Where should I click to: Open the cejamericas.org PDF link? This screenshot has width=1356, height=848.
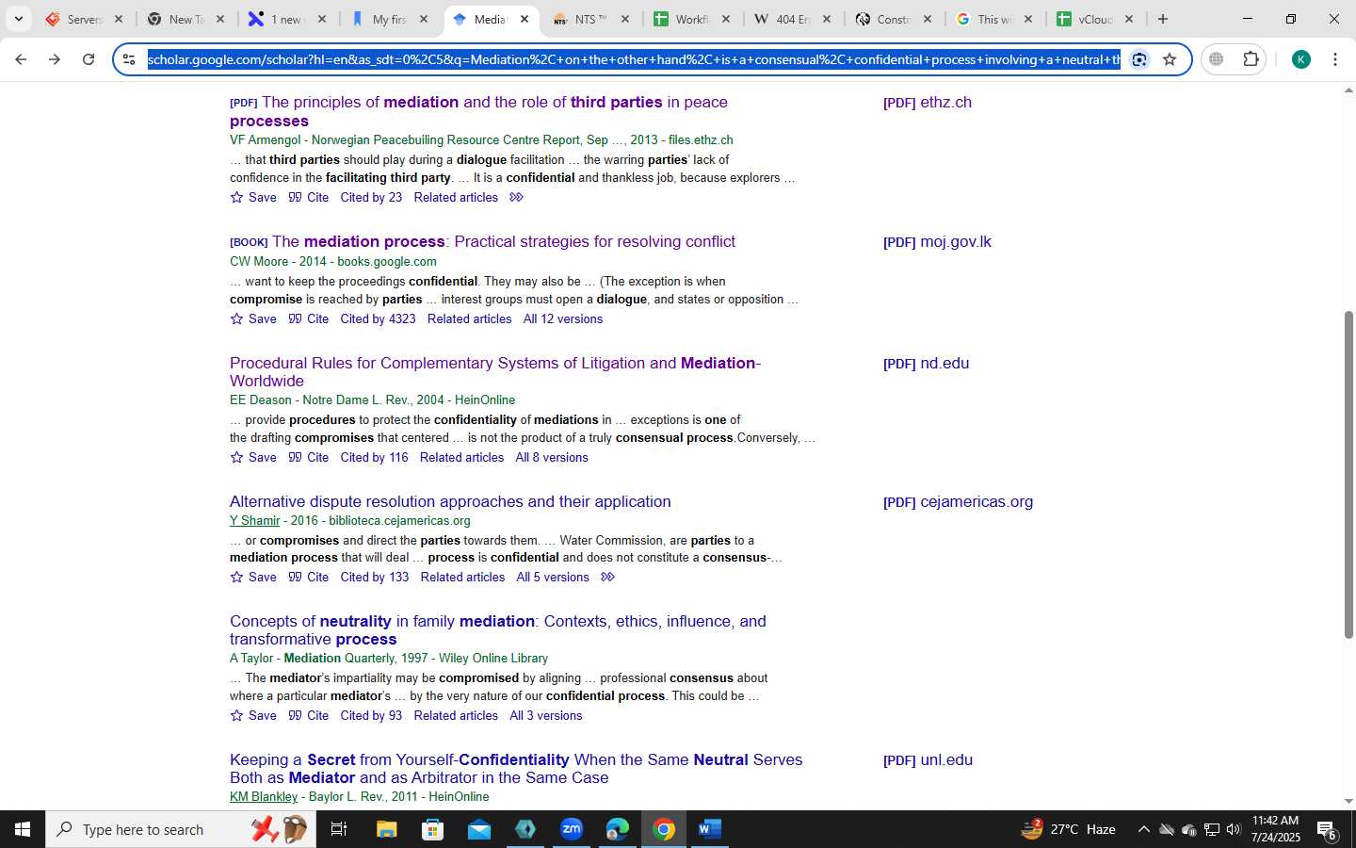pos(958,501)
